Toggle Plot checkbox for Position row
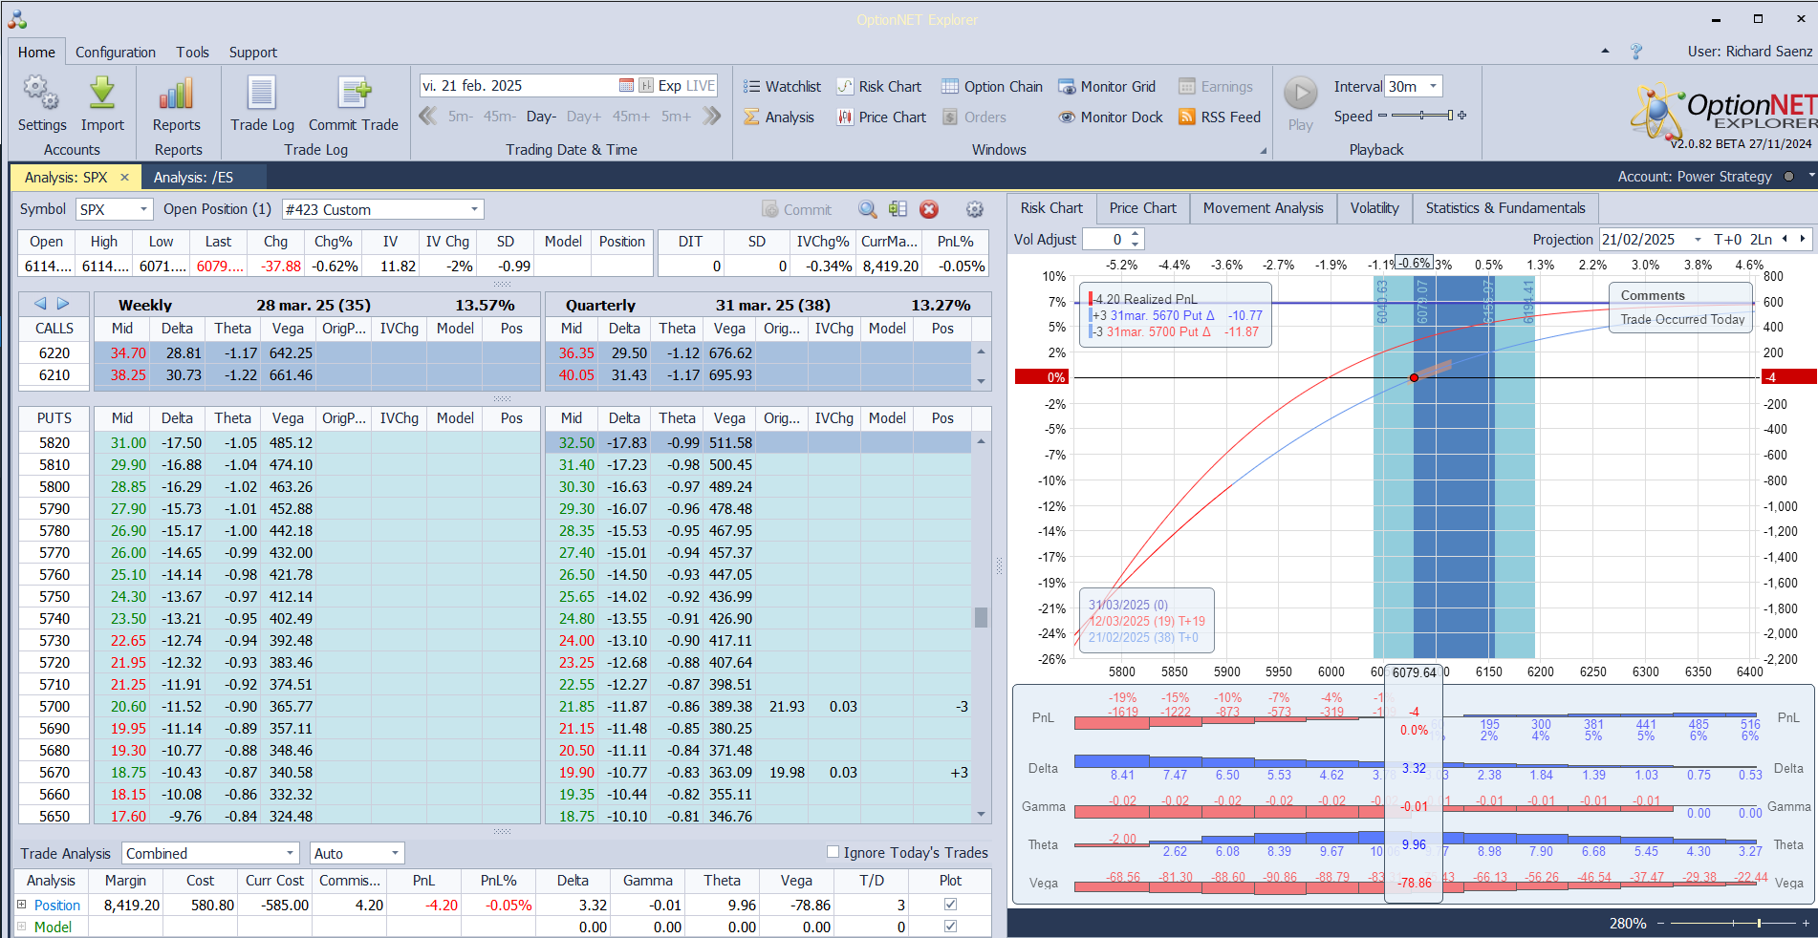The image size is (1818, 938). coord(950,904)
